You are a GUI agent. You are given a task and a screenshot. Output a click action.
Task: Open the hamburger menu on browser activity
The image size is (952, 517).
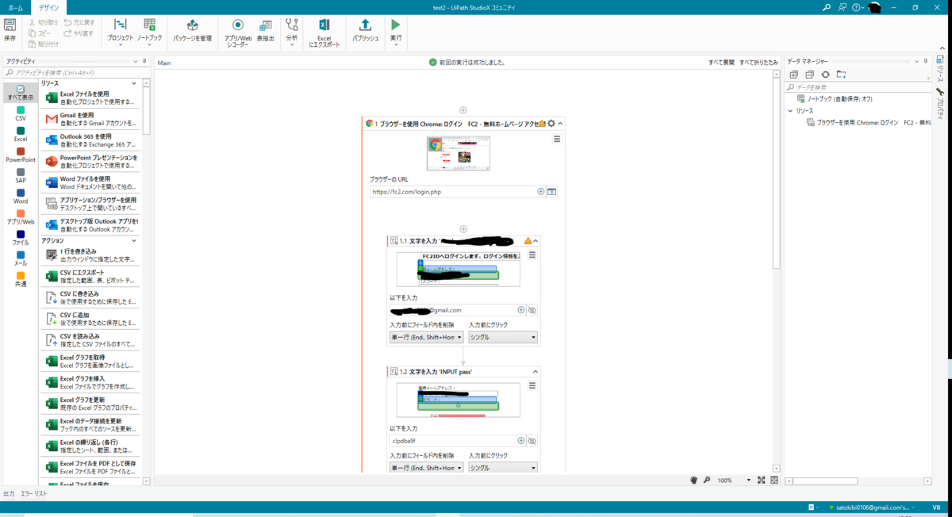[557, 139]
